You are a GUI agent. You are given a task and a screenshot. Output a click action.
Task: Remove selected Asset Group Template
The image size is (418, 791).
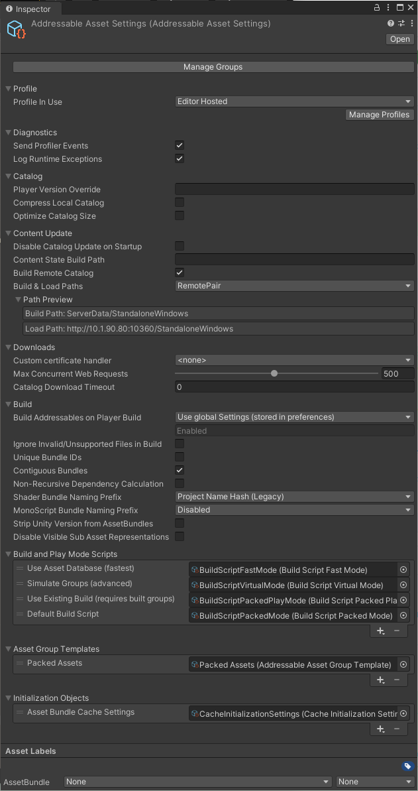397,680
